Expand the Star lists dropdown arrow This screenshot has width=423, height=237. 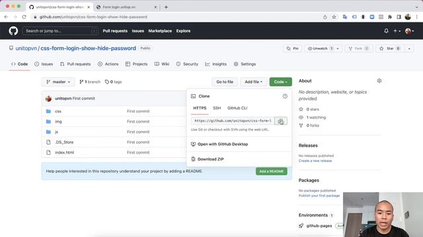(409, 48)
